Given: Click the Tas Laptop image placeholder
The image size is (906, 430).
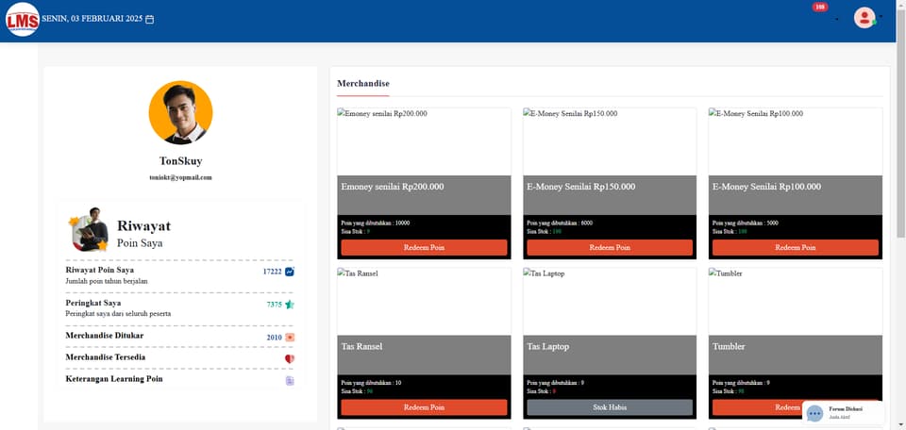Looking at the screenshot, I should click(610, 302).
